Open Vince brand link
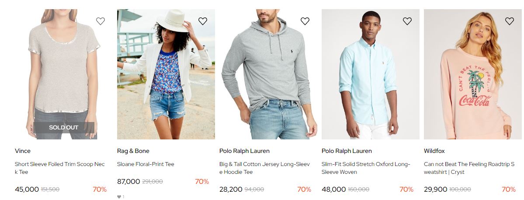Viewport: 524px width, 200px height. pyautogui.click(x=23, y=151)
